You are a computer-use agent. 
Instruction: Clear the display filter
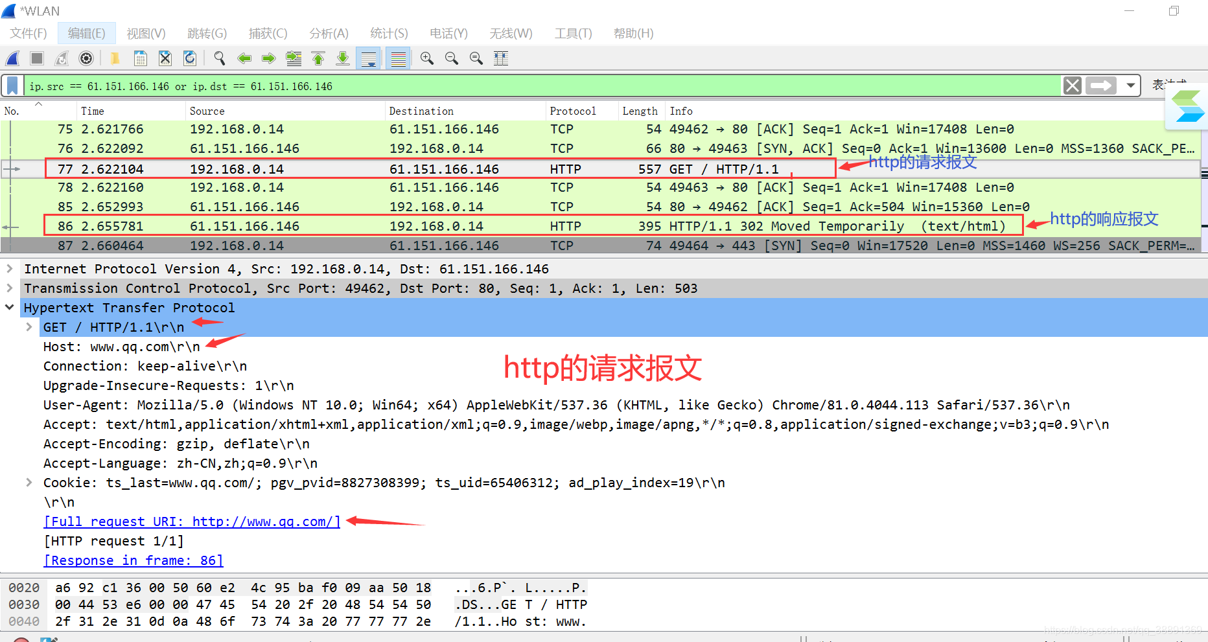1073,86
